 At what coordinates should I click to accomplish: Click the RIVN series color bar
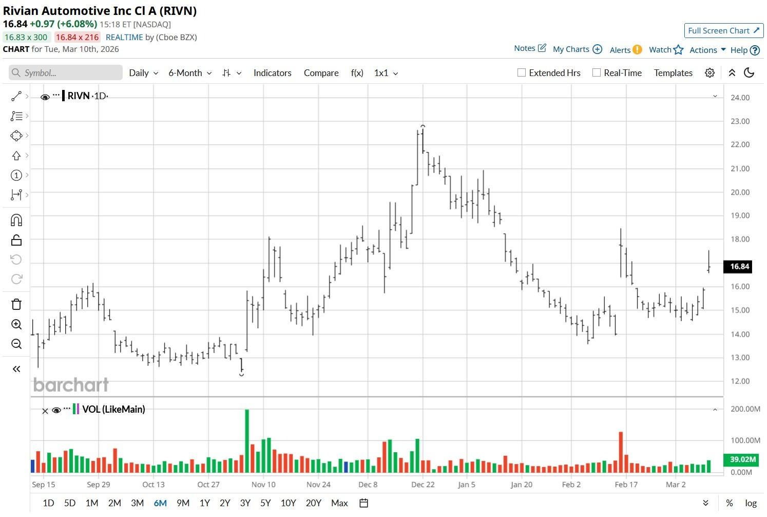click(63, 96)
